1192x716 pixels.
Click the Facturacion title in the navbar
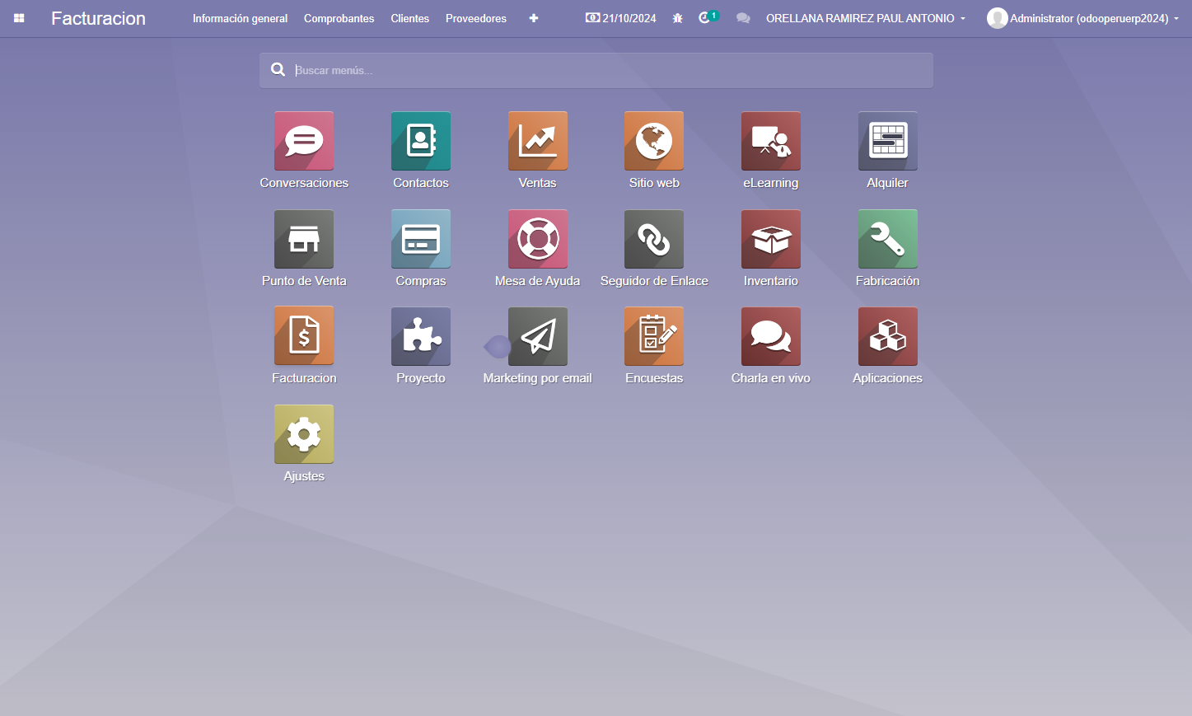pyautogui.click(x=98, y=18)
